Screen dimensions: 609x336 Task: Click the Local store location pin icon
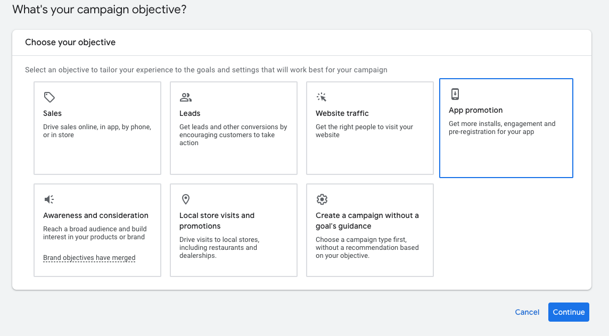click(x=185, y=199)
